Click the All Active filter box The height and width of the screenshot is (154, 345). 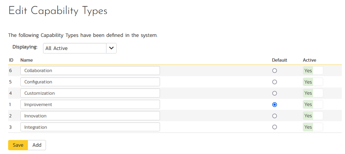[x=75, y=48]
